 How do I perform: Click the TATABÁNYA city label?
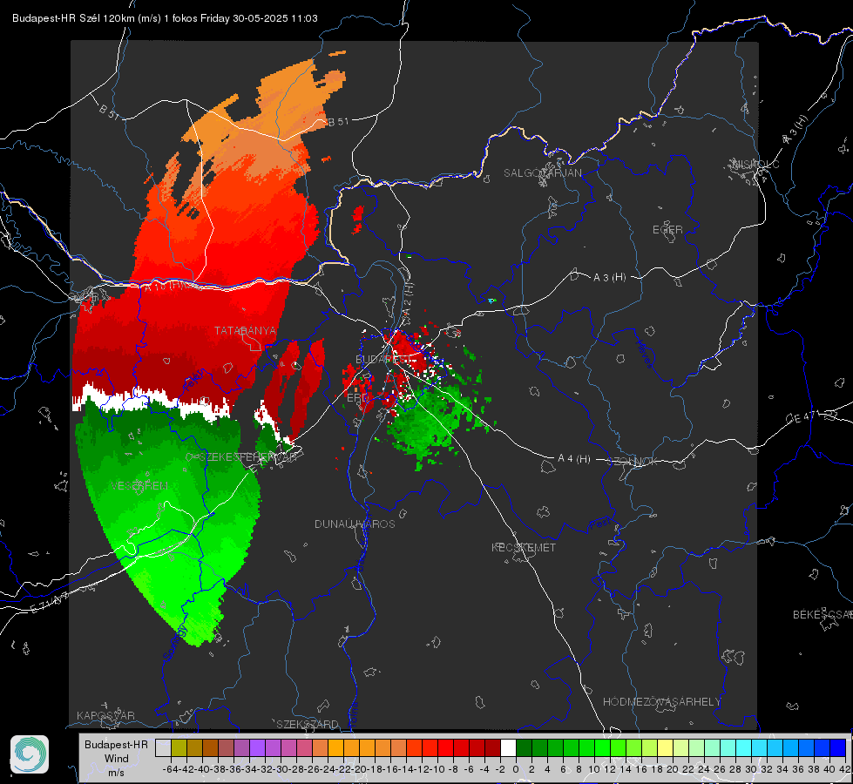click(x=245, y=330)
